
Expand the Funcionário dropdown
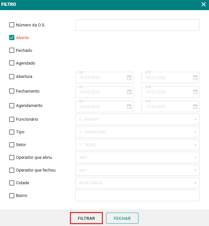click(137, 119)
